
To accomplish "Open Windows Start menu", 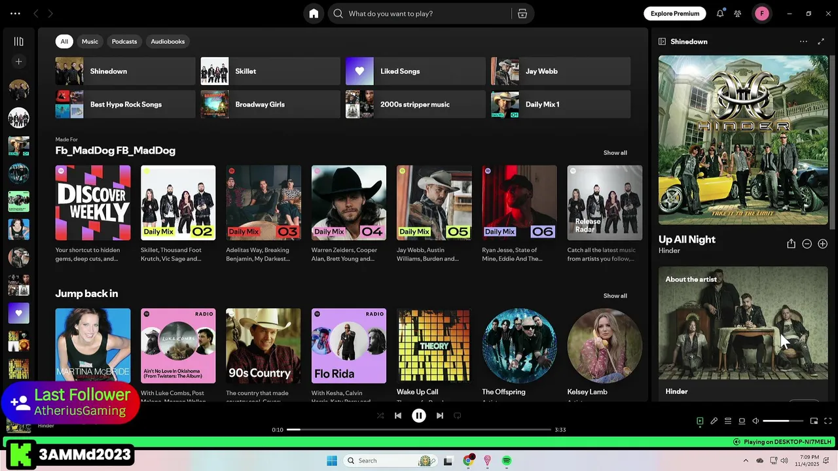I will tap(332, 461).
